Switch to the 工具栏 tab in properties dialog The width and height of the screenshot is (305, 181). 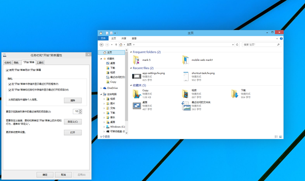point(40,62)
